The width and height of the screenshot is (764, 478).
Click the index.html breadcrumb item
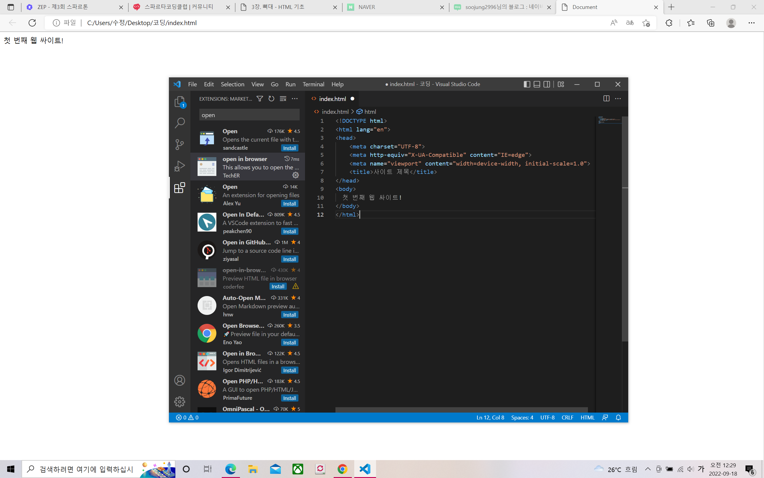pyautogui.click(x=332, y=112)
